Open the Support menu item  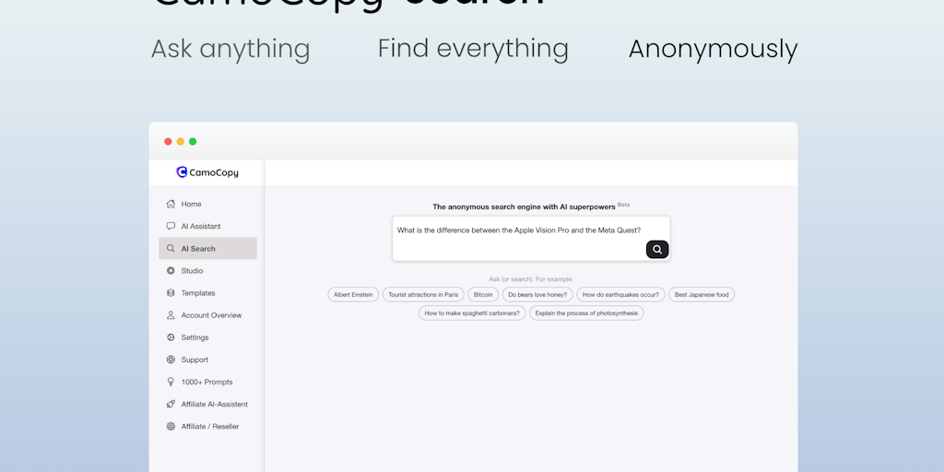tap(207, 360)
